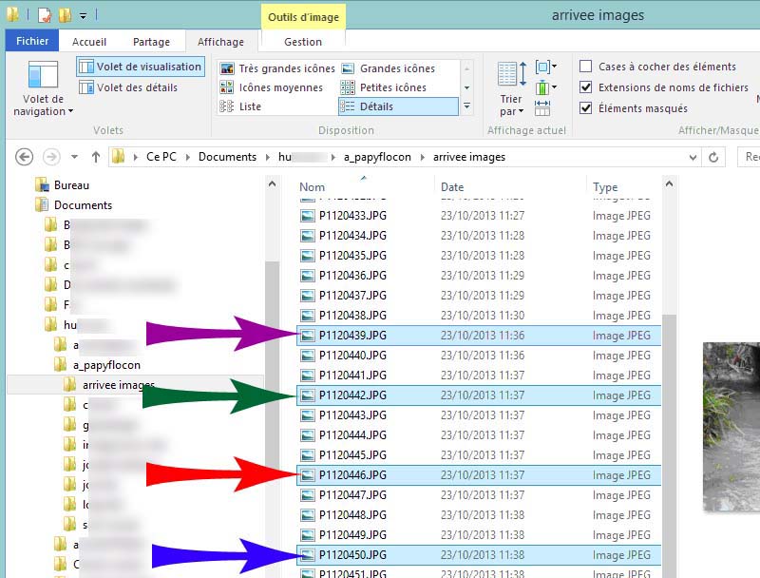The width and height of the screenshot is (760, 578).
Task: Open the Quick Access toolbar customize dropdown
Action: pyautogui.click(x=84, y=16)
